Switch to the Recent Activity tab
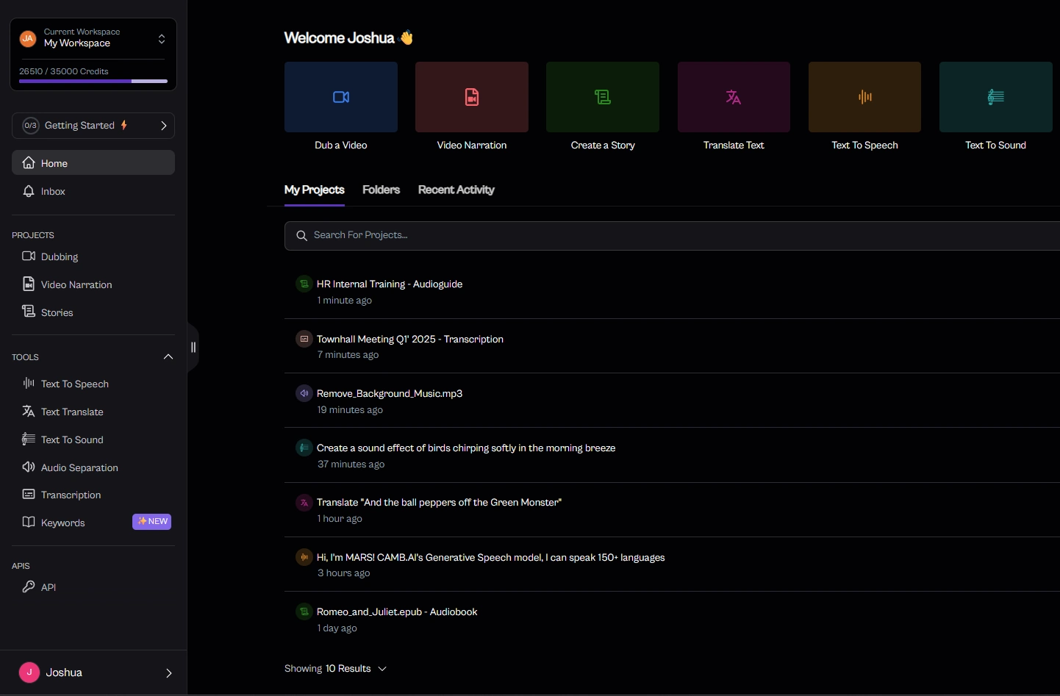This screenshot has height=696, width=1060. pos(456,190)
